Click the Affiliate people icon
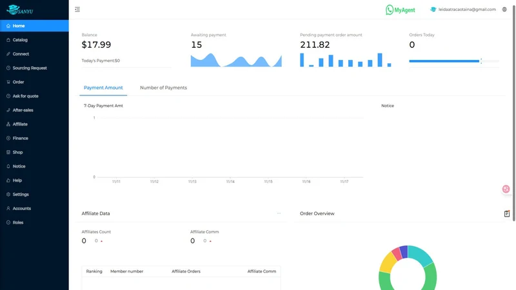This screenshot has height=290, width=516. pyautogui.click(x=8, y=124)
